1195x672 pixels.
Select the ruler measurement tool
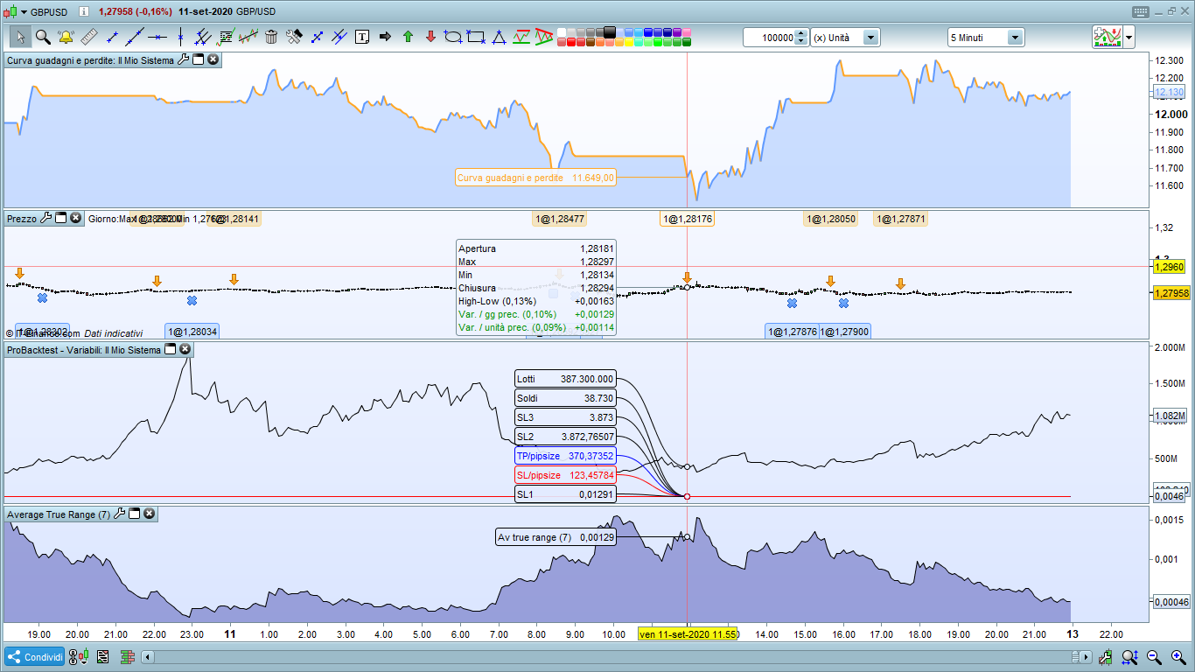pyautogui.click(x=88, y=37)
